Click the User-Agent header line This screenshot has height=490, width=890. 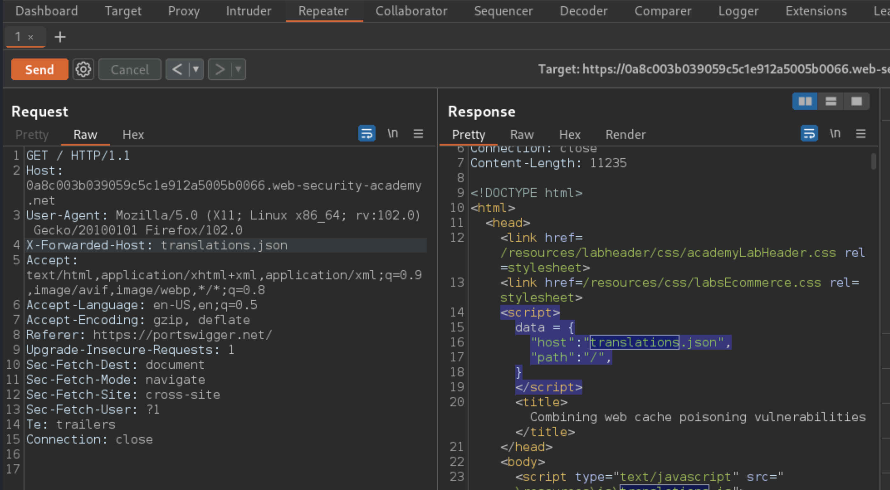click(223, 223)
